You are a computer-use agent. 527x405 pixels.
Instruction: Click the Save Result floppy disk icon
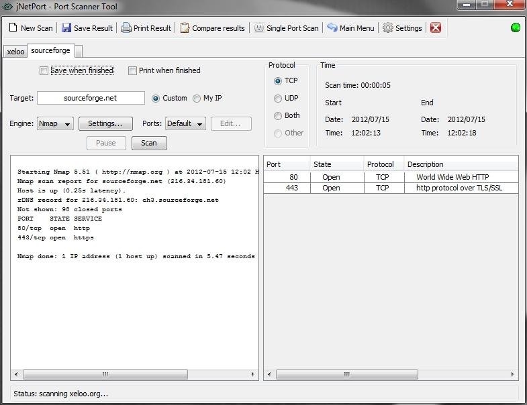pyautogui.click(x=66, y=27)
